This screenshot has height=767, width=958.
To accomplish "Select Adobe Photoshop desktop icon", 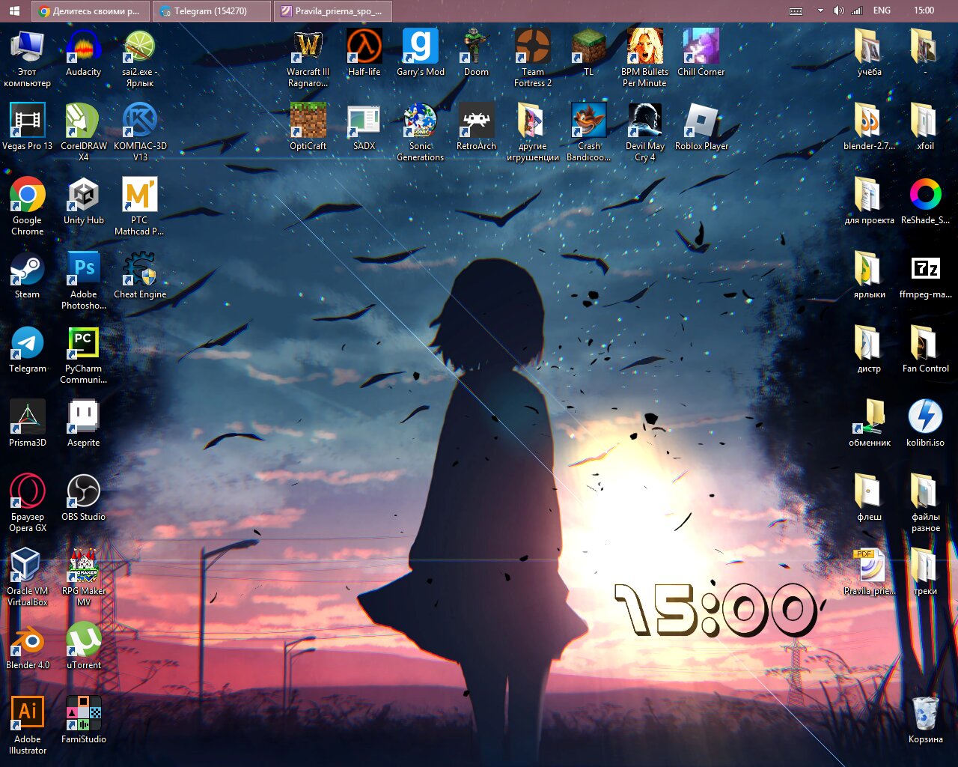I will click(x=83, y=281).
